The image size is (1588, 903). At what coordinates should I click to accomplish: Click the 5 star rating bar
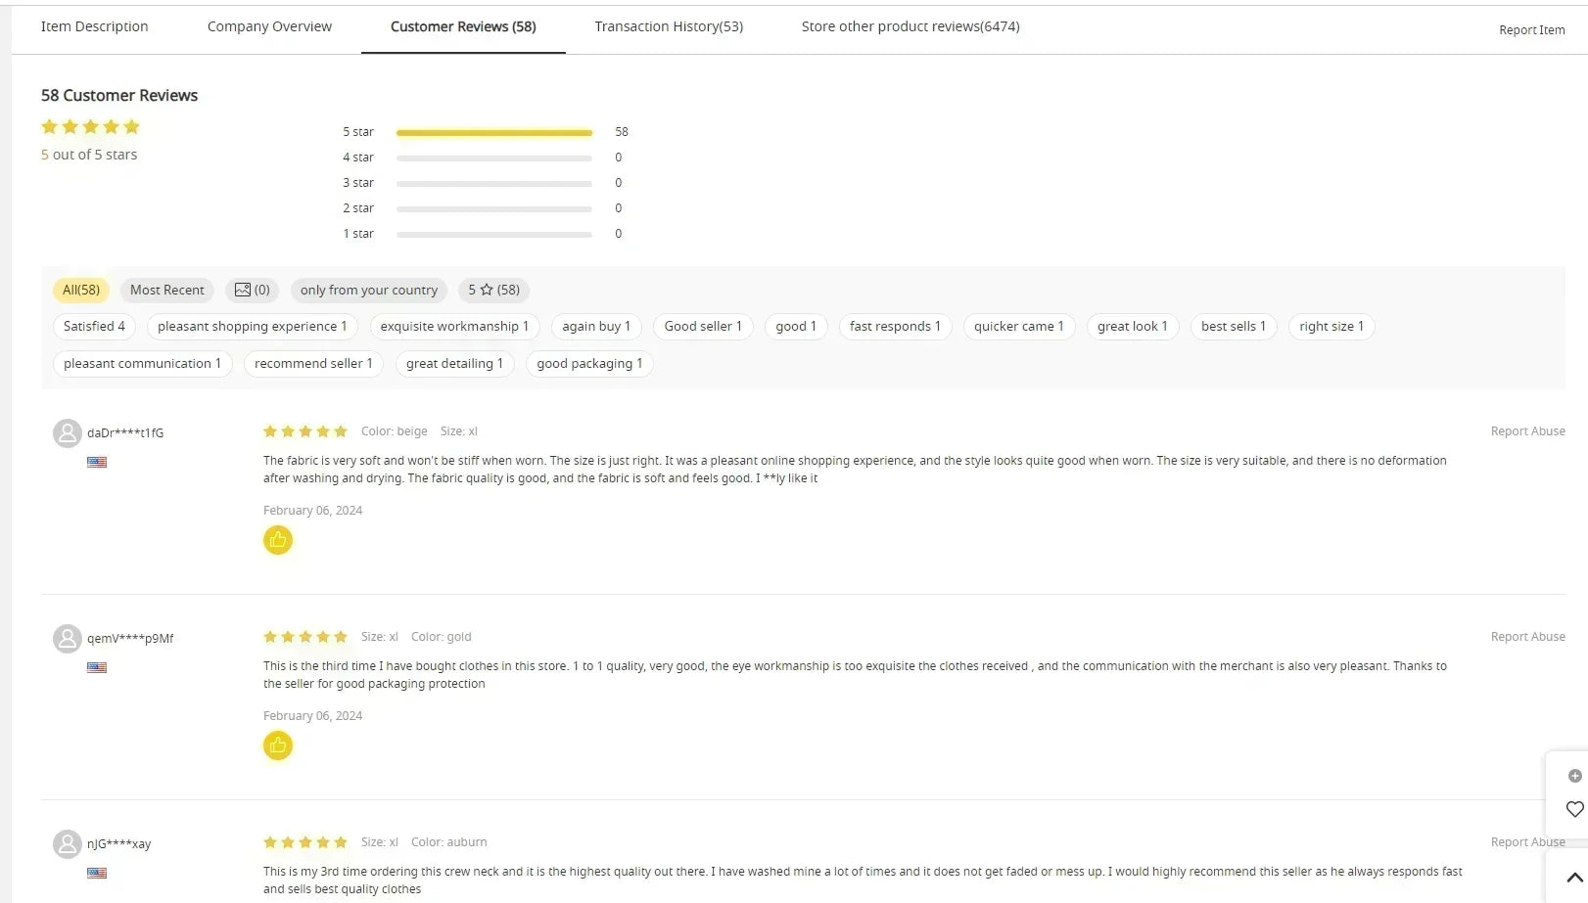tap(493, 132)
